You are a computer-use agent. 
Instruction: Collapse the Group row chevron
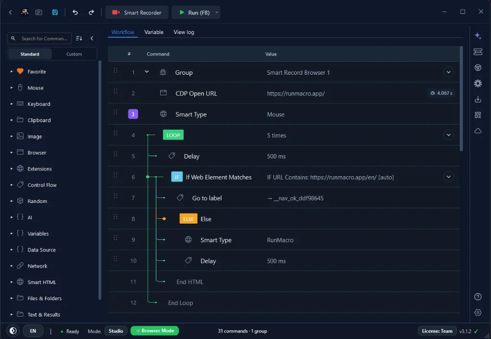pyautogui.click(x=147, y=72)
